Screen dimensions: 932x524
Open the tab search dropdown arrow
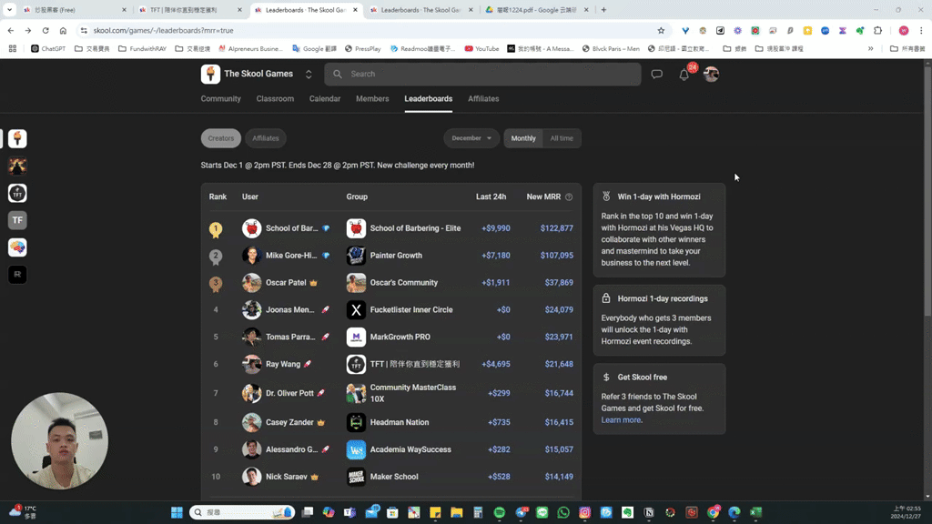coord(9,9)
